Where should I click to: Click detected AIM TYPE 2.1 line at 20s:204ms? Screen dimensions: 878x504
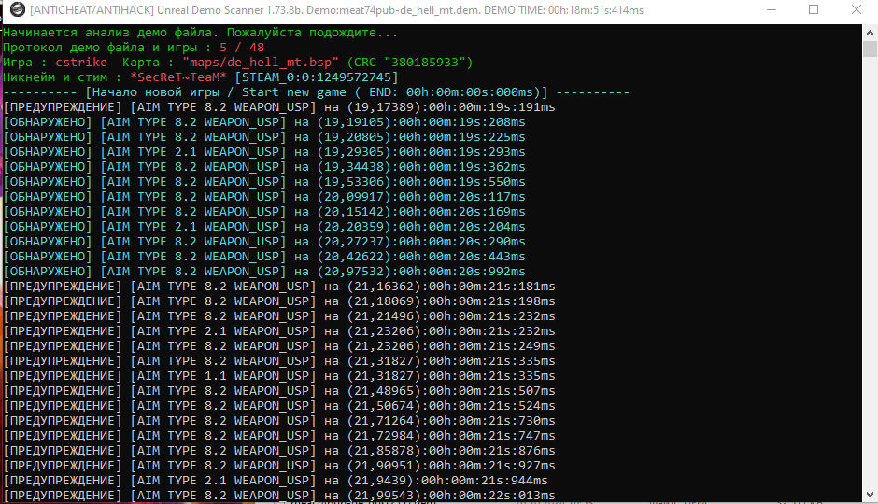(x=264, y=227)
